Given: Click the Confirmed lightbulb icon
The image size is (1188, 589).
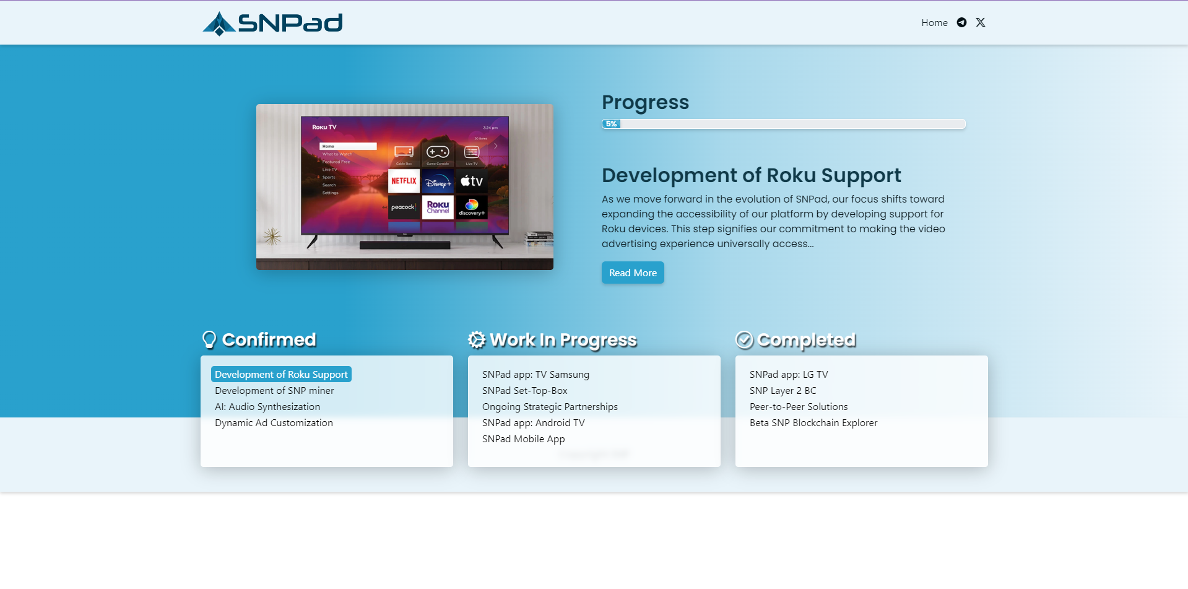Looking at the screenshot, I should [x=209, y=339].
